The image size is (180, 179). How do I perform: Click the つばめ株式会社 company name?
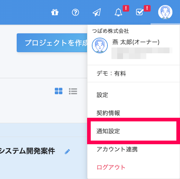point(111,31)
